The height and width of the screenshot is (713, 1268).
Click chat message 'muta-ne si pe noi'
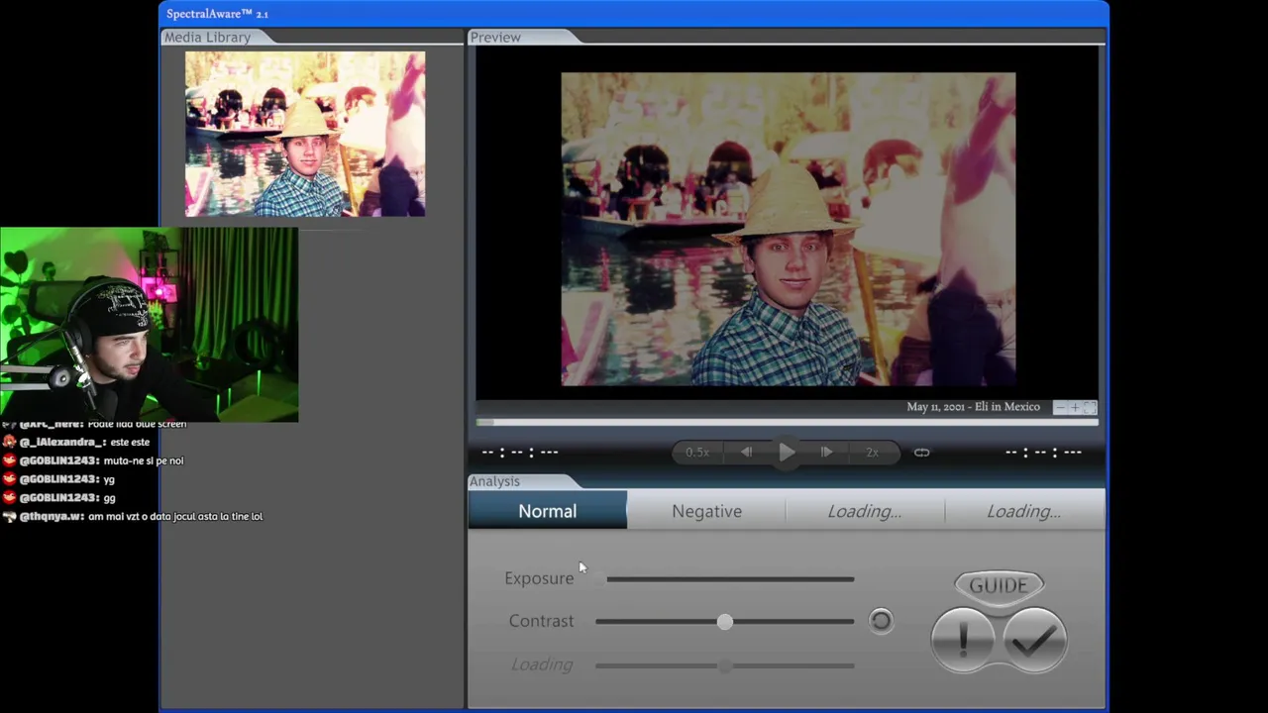click(x=144, y=460)
